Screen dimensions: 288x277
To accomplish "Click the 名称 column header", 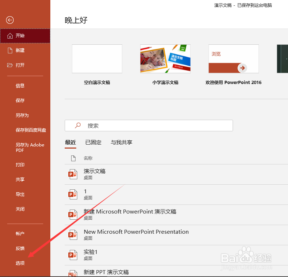I will pos(88,158).
